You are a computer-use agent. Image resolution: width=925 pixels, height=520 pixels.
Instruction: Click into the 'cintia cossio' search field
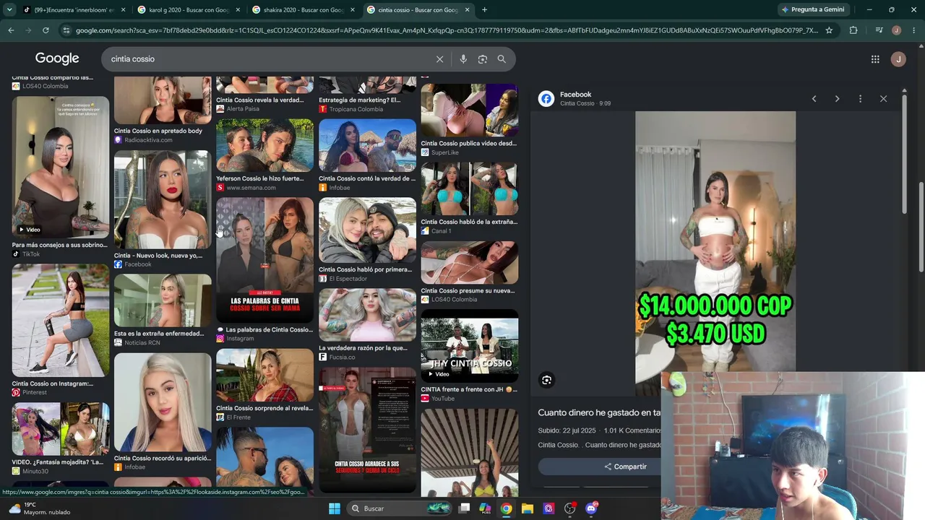pyautogui.click(x=267, y=59)
